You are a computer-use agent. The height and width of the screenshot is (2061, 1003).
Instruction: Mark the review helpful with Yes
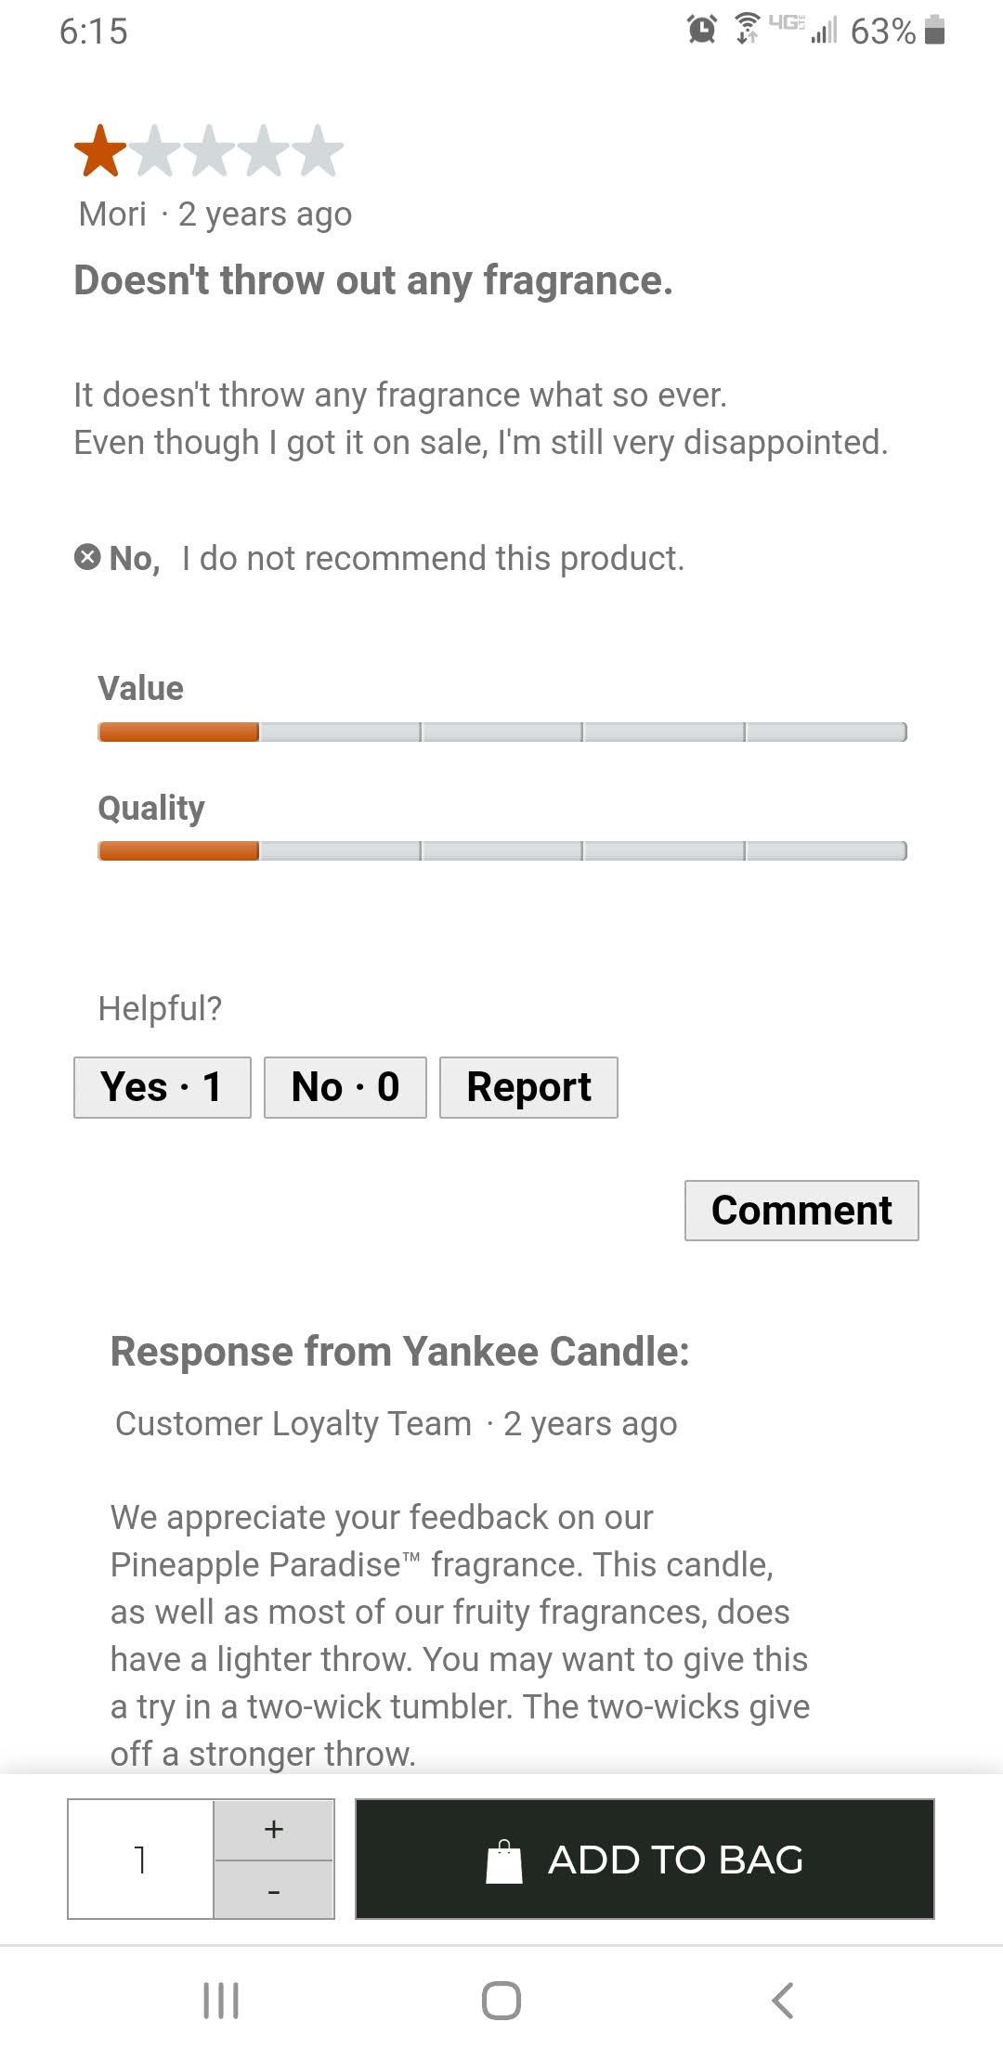pyautogui.click(x=163, y=1087)
